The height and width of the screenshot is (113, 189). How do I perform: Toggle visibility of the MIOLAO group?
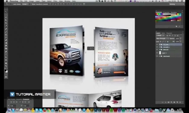point(157,50)
